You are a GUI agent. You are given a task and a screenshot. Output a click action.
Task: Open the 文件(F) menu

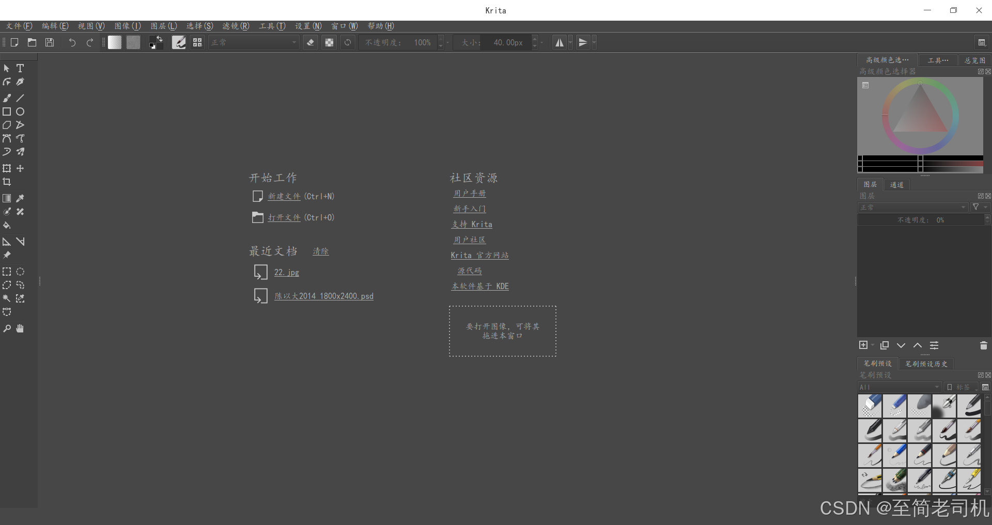pyautogui.click(x=19, y=26)
